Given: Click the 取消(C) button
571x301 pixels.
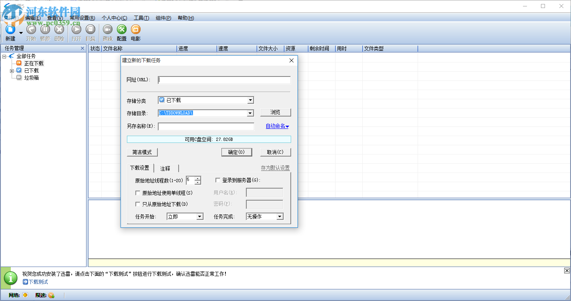Looking at the screenshot, I should pyautogui.click(x=275, y=152).
